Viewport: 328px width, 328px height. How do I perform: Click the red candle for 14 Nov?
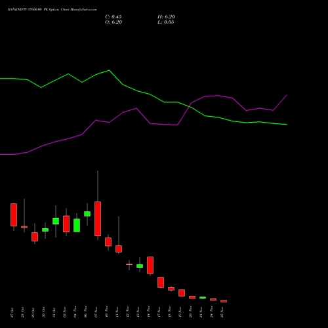click(x=150, y=265)
